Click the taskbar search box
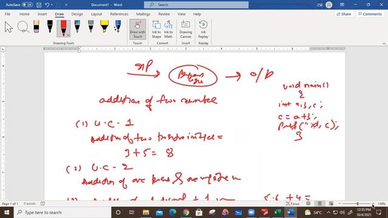388x218 pixels. click(62, 213)
